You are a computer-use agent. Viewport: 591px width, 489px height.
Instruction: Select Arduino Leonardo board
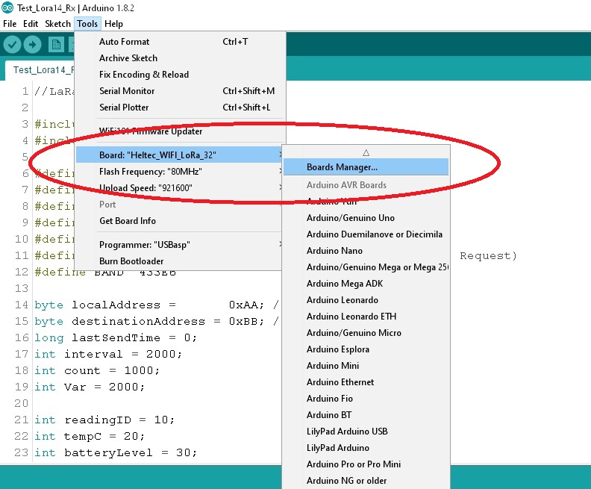[366, 299]
